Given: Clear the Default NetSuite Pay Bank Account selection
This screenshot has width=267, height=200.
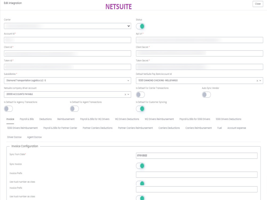Looking at the screenshot, I should (257, 81).
